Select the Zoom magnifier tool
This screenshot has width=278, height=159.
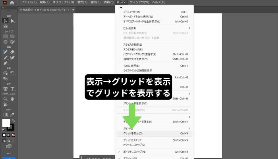click(x=5, y=99)
